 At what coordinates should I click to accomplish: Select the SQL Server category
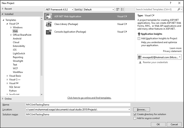[15, 87]
